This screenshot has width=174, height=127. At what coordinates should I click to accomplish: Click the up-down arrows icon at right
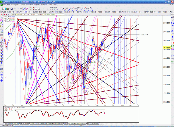click(172, 23)
